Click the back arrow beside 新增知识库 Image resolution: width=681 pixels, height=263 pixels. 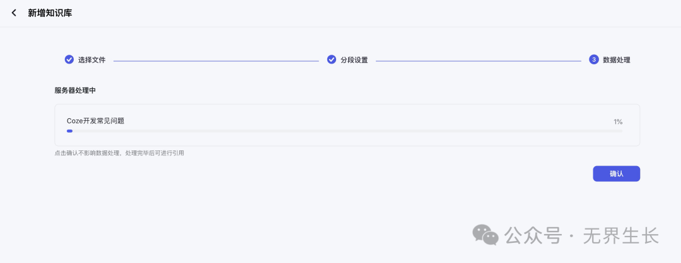[15, 13]
